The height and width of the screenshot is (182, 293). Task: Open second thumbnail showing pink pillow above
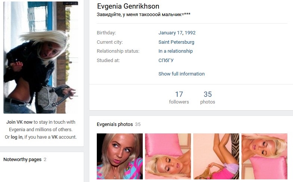point(168,156)
